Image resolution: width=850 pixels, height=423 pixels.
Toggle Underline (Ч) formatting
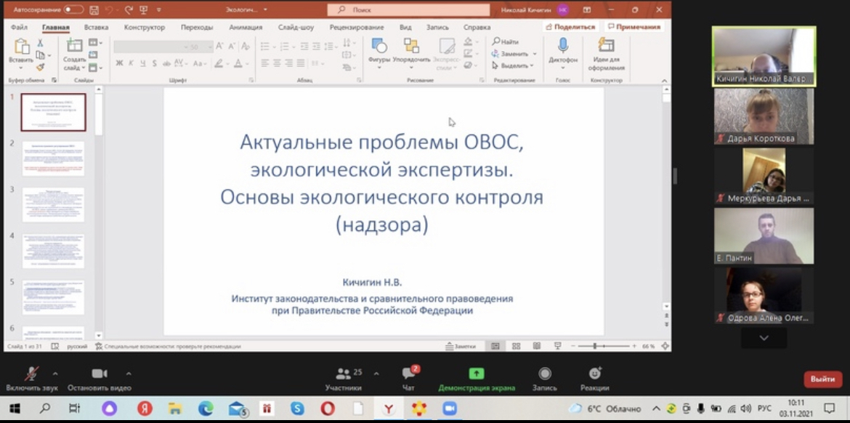pos(143,63)
